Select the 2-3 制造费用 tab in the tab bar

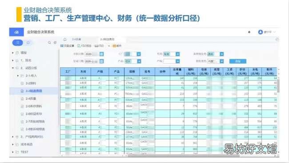coord(107,39)
